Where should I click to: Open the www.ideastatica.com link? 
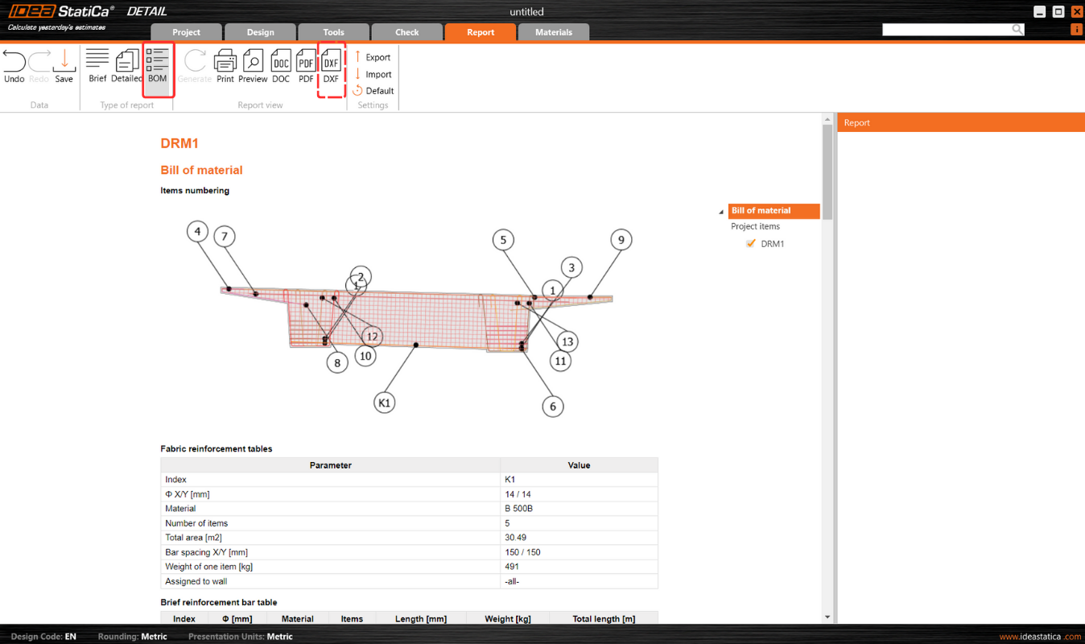(1040, 636)
